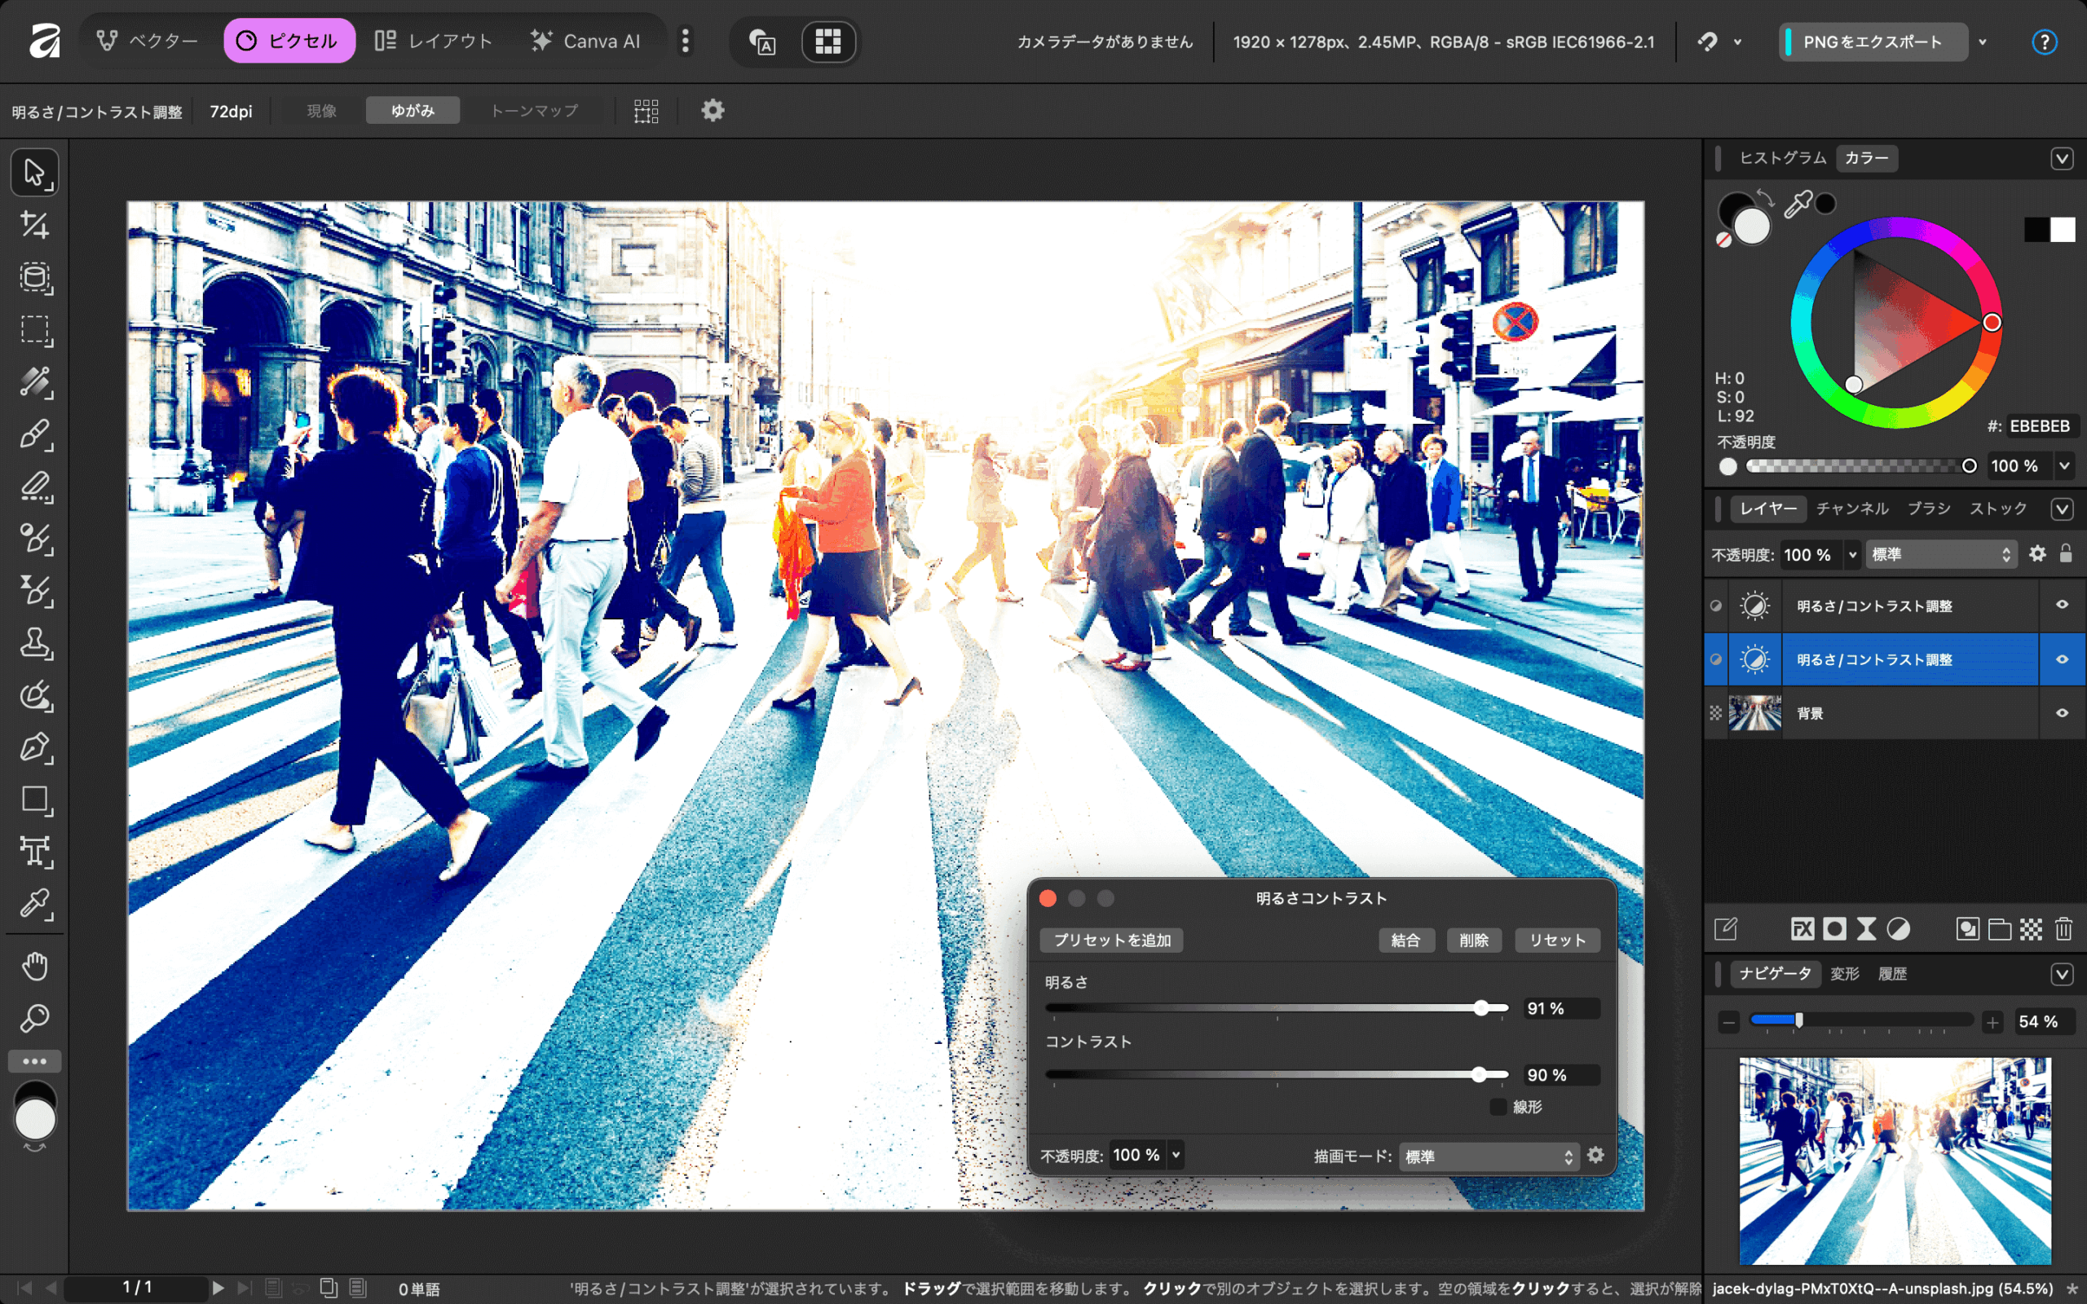Select the Hand pan tool
Screen dimensions: 2087x1304
point(34,966)
